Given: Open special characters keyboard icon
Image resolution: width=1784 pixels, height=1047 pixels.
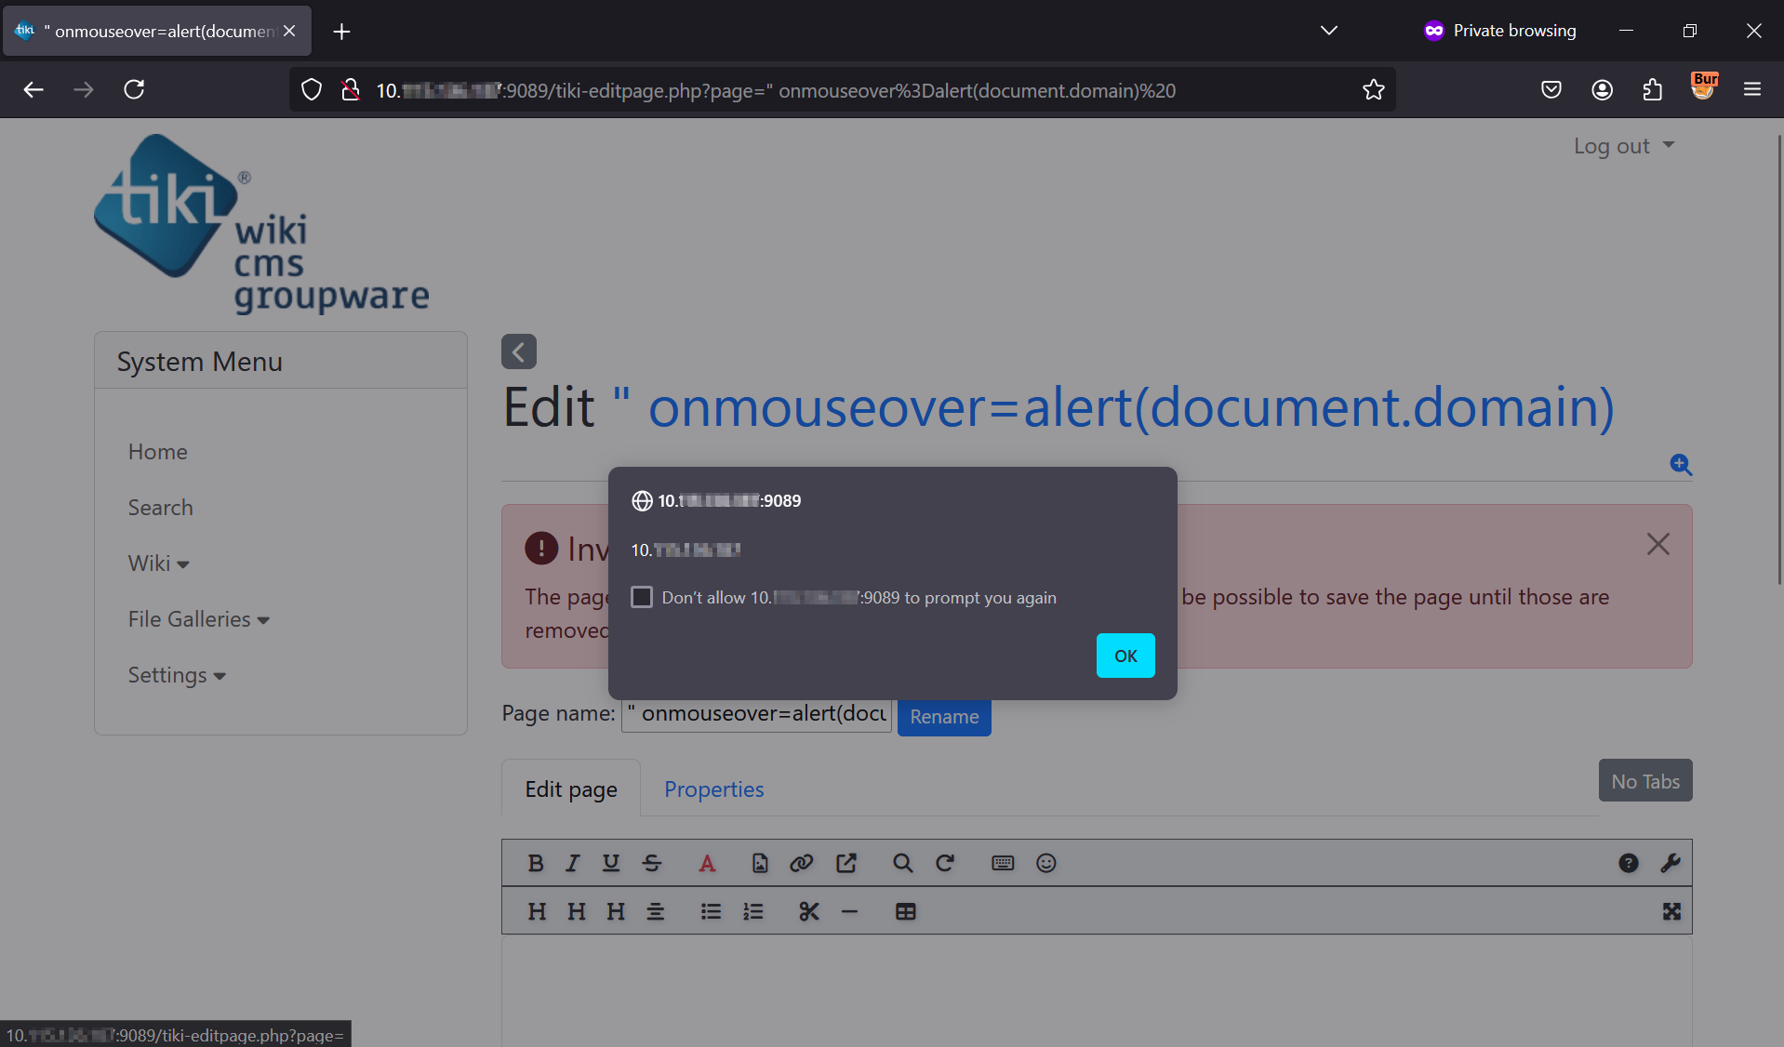Looking at the screenshot, I should pyautogui.click(x=1003, y=863).
